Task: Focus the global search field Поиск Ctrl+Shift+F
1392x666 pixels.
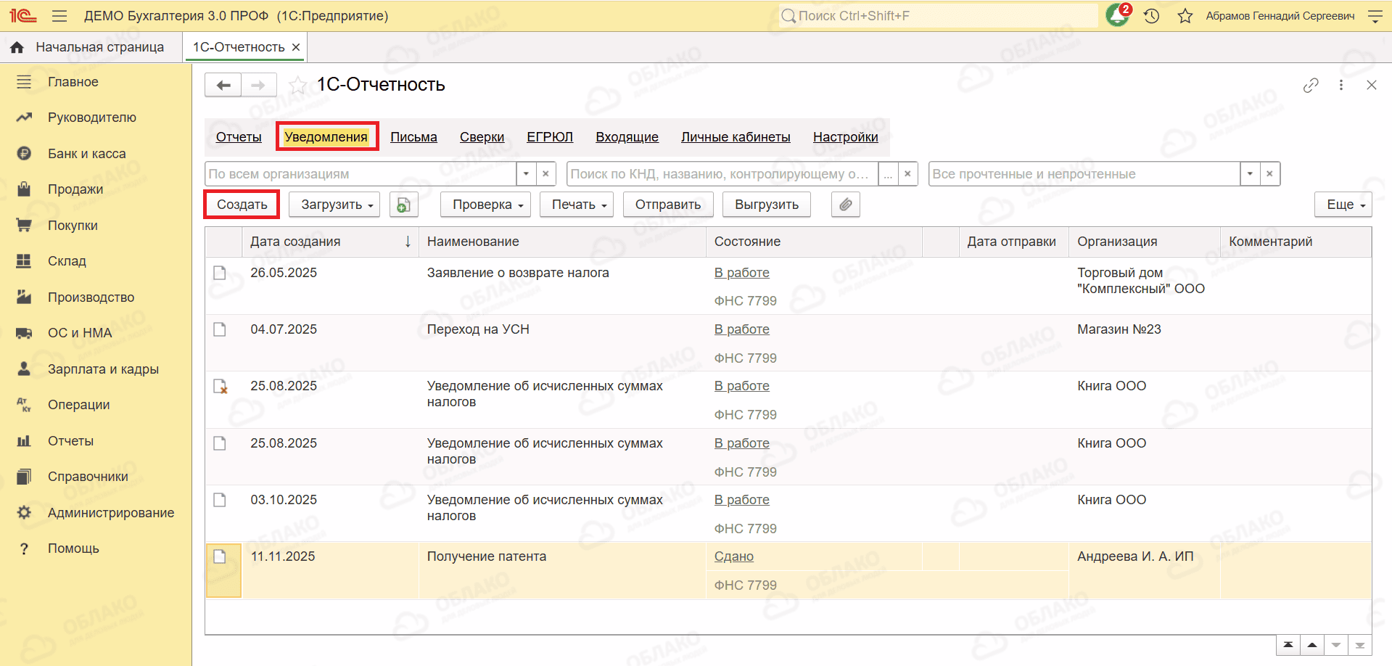Action: 938,16
